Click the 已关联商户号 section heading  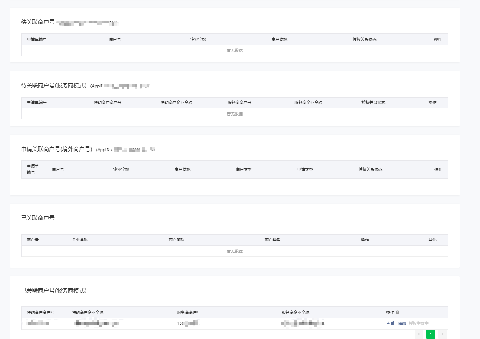pos(38,218)
